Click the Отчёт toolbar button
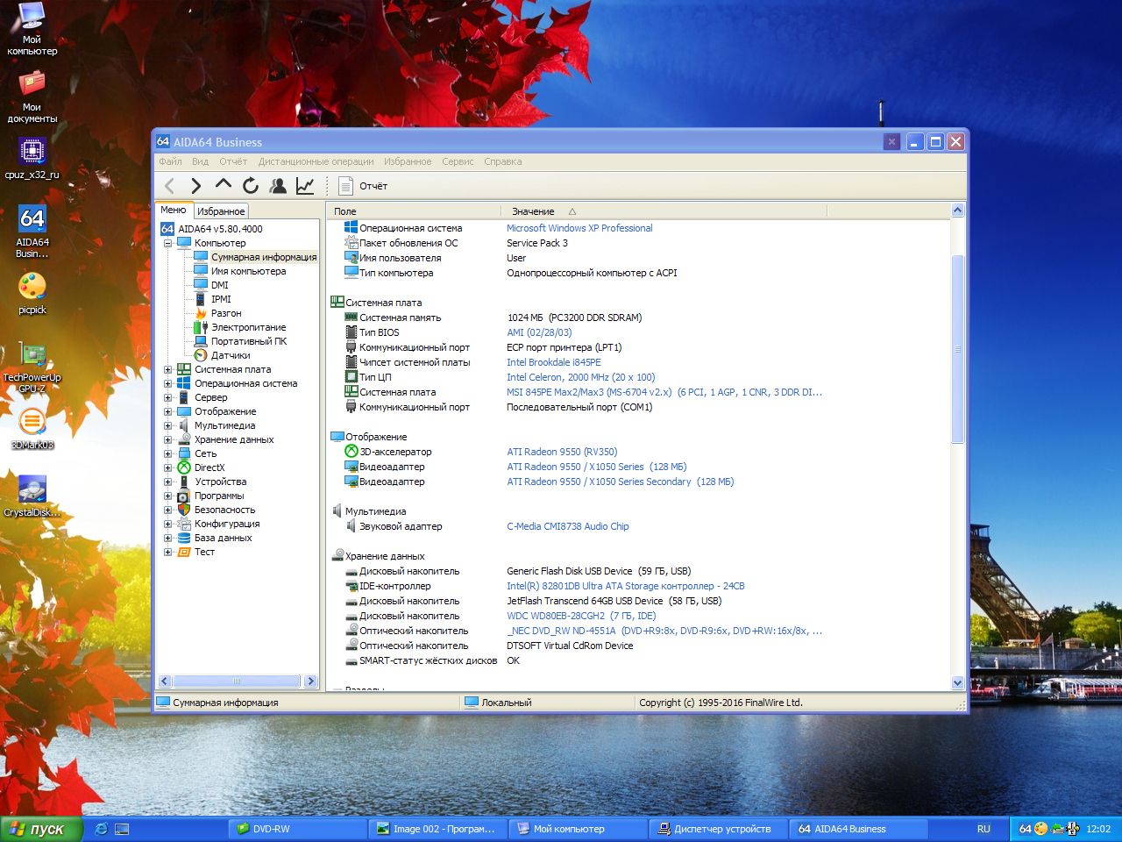This screenshot has width=1122, height=842. [363, 186]
